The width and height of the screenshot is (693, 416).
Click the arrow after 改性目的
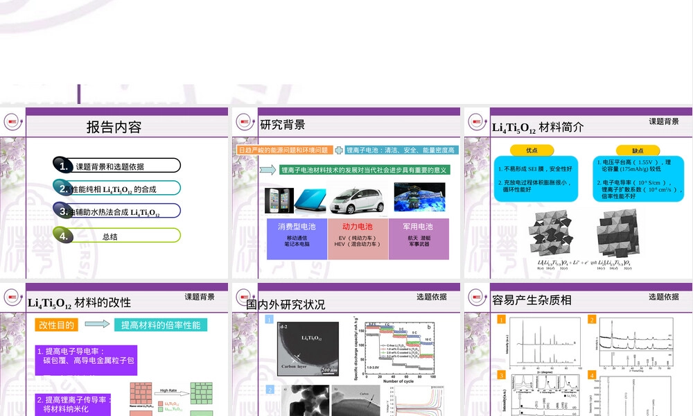coord(97,324)
